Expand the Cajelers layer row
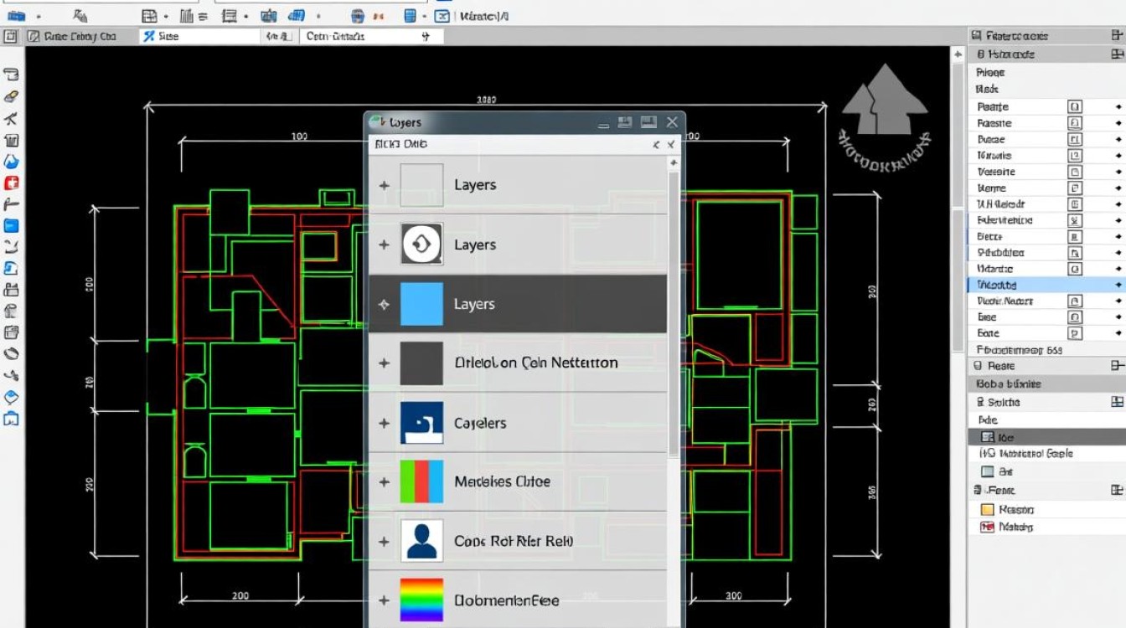1126x628 pixels. (x=384, y=423)
